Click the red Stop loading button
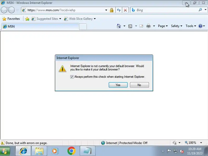Image resolution: width=208 pixels, height=156 pixels. click(x=125, y=10)
